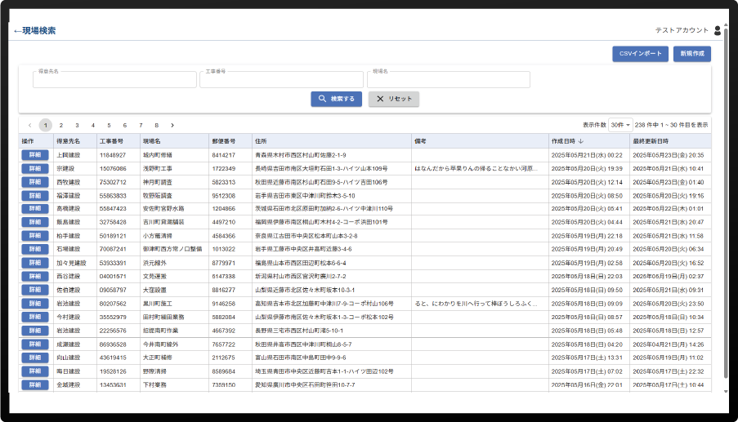Select page 5 in the pagination

coord(109,125)
